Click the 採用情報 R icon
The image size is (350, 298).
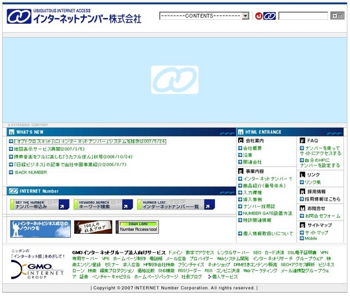302,191
